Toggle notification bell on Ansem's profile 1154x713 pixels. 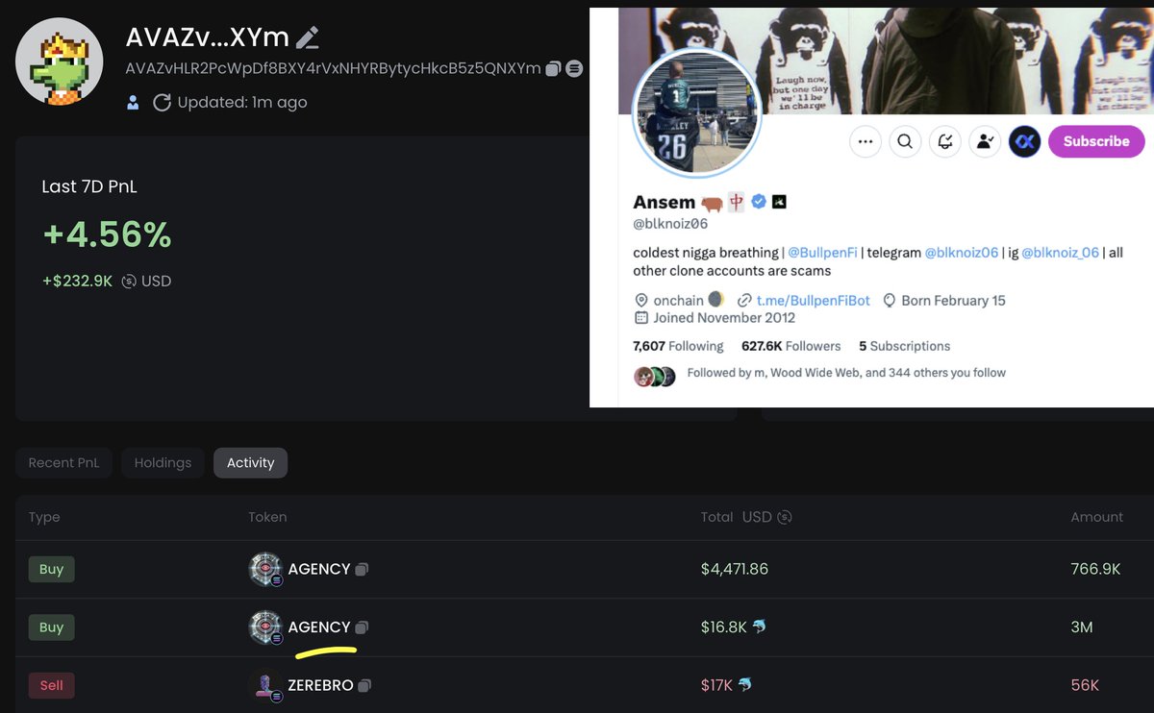pyautogui.click(x=944, y=141)
